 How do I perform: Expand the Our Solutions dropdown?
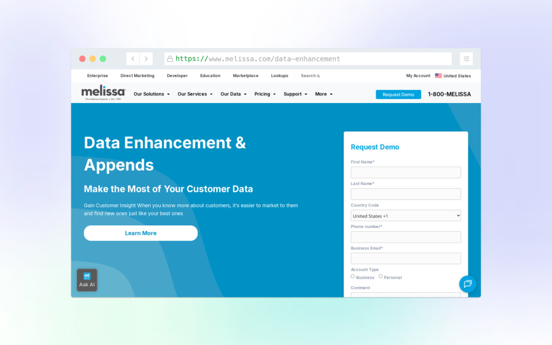point(151,94)
